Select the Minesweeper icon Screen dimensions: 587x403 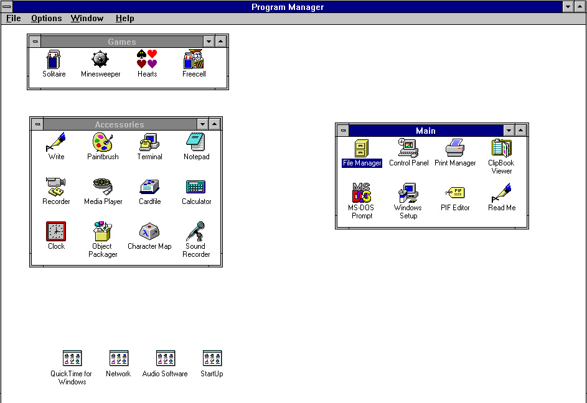pyautogui.click(x=100, y=60)
